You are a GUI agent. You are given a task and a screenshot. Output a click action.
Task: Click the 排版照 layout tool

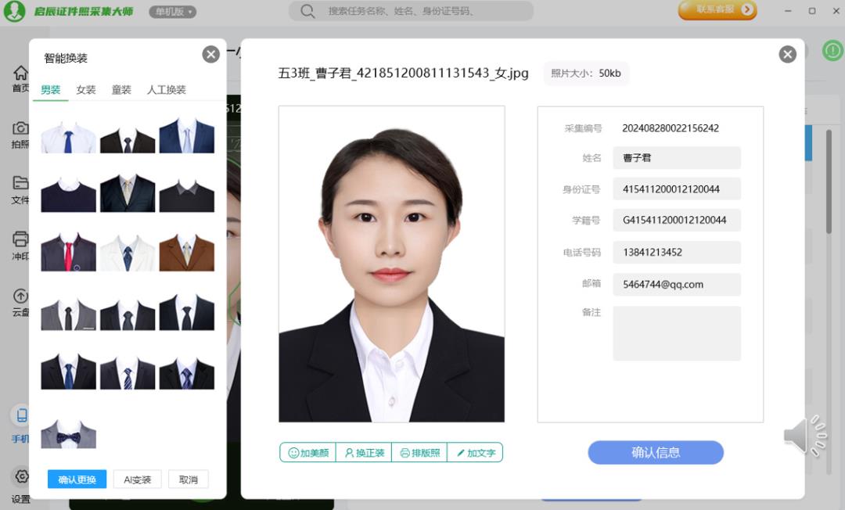tap(419, 453)
